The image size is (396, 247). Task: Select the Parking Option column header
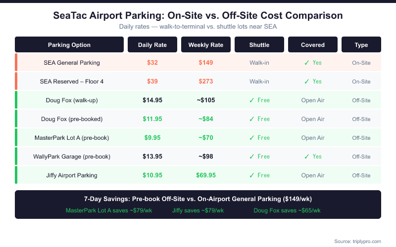coord(69,45)
